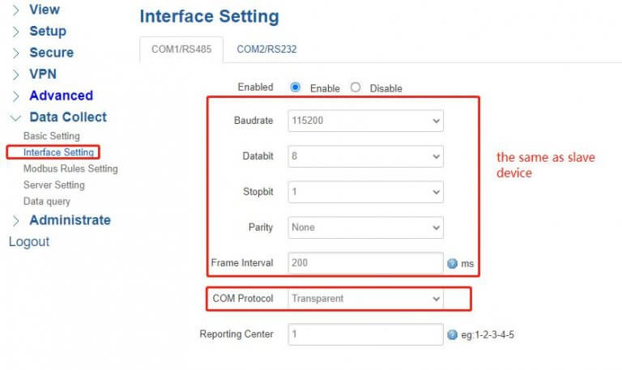This screenshot has height=370, width=622.
Task: Expand the View menu chevron
Action: 15,11
